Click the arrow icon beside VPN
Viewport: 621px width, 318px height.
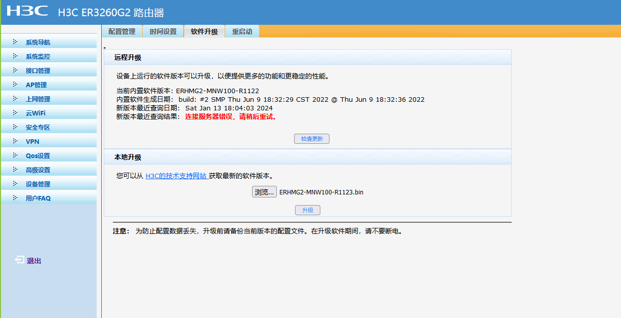[x=15, y=141]
